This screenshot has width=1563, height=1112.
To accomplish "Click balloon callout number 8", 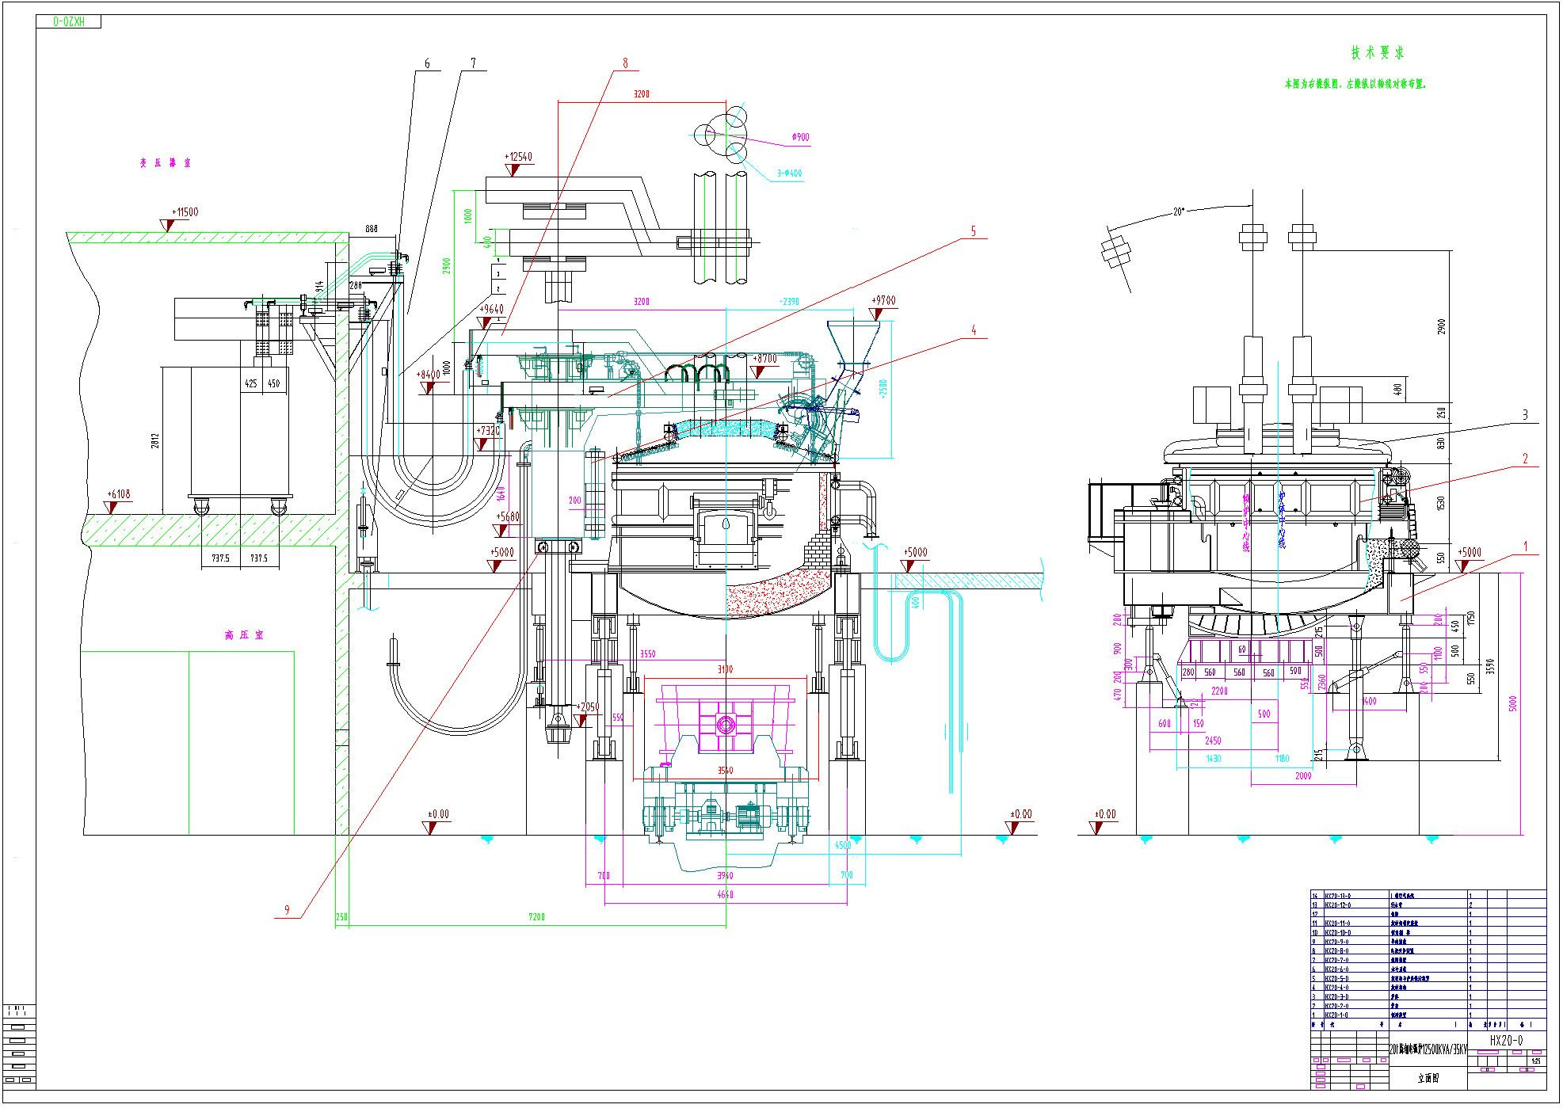I will coord(625,63).
